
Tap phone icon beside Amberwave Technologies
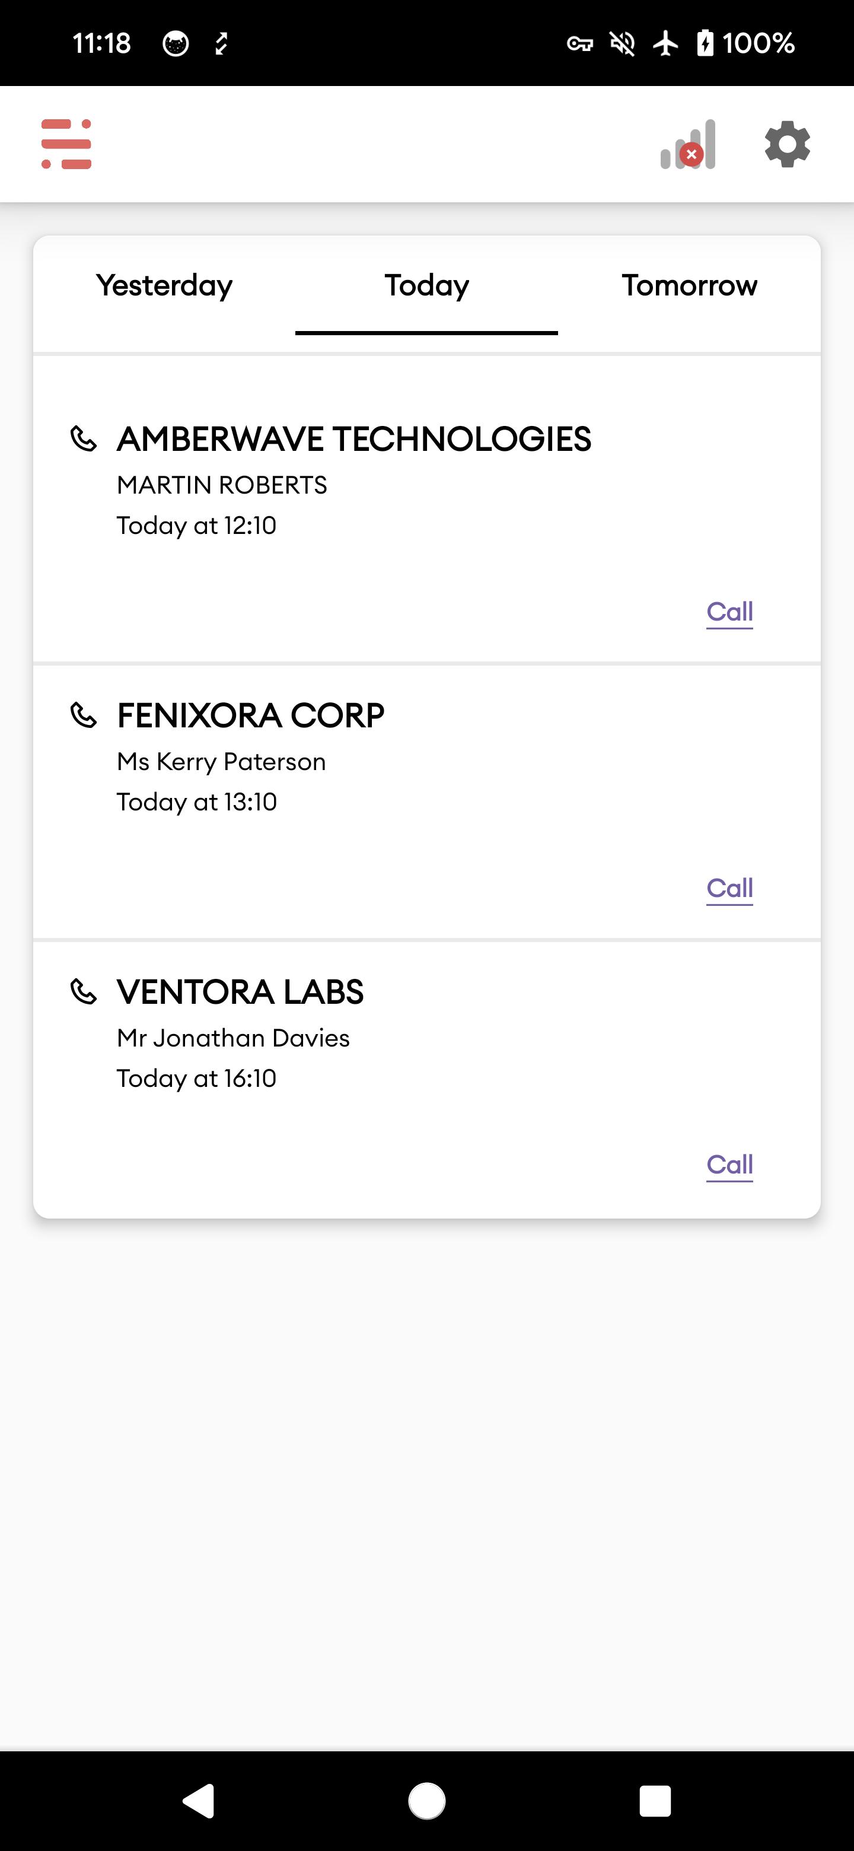click(x=83, y=438)
